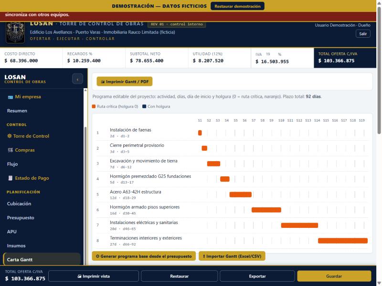Viewport: 382px width, 286px height.
Task: Click the '27d · d66-92' duration text
Action: (x=123, y=244)
